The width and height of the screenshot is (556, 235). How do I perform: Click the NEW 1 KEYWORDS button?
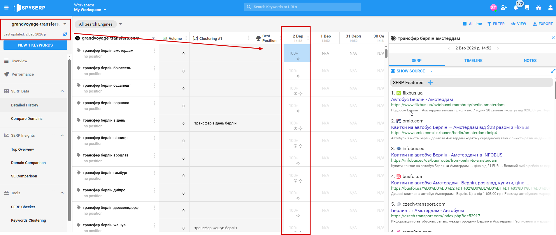(35, 45)
